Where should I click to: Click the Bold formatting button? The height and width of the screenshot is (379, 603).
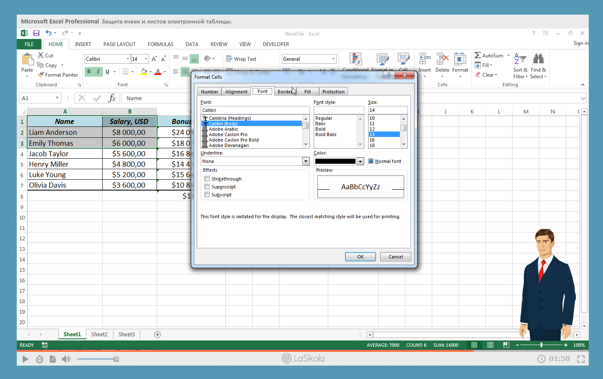click(x=89, y=72)
